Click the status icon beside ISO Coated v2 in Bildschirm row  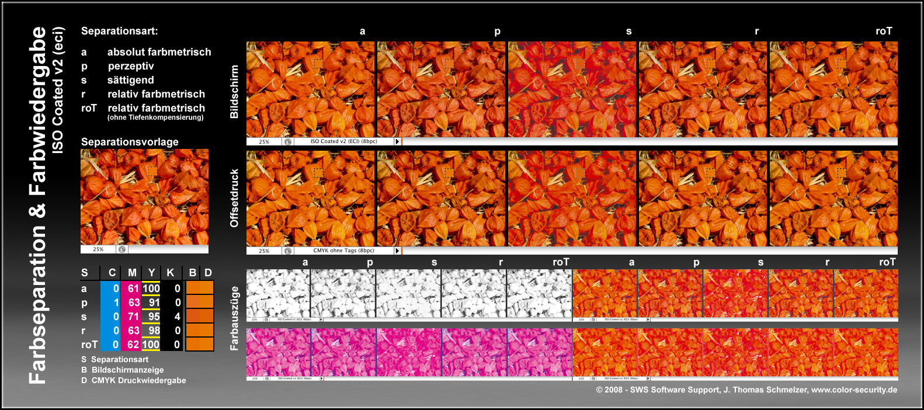288,141
